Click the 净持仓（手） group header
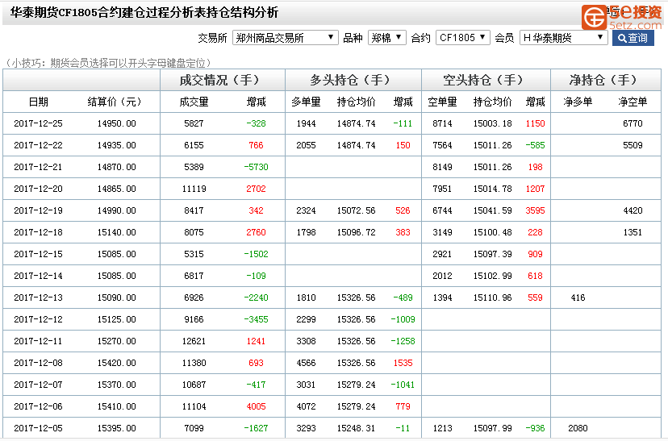 606,80
